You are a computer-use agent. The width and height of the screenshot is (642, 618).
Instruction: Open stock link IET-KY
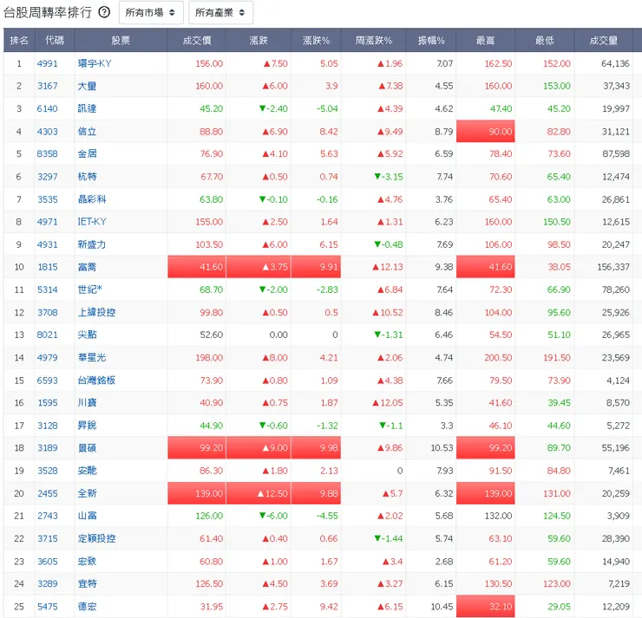92,222
